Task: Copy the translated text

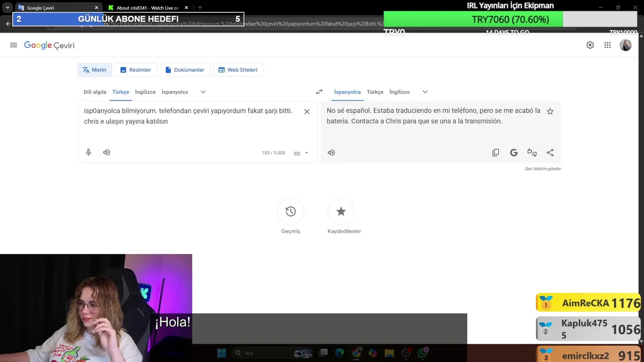Action: pos(496,152)
